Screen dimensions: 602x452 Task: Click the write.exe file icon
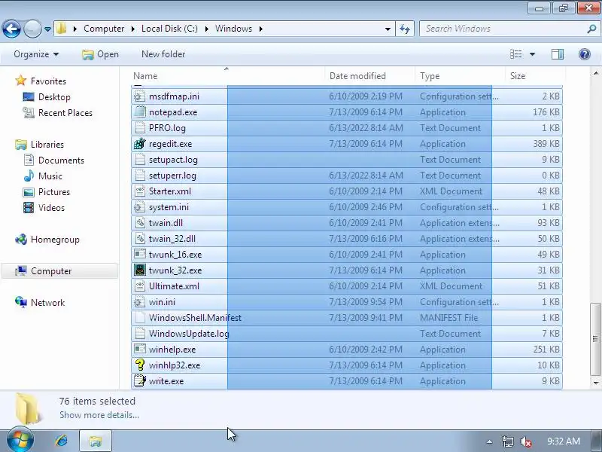139,380
